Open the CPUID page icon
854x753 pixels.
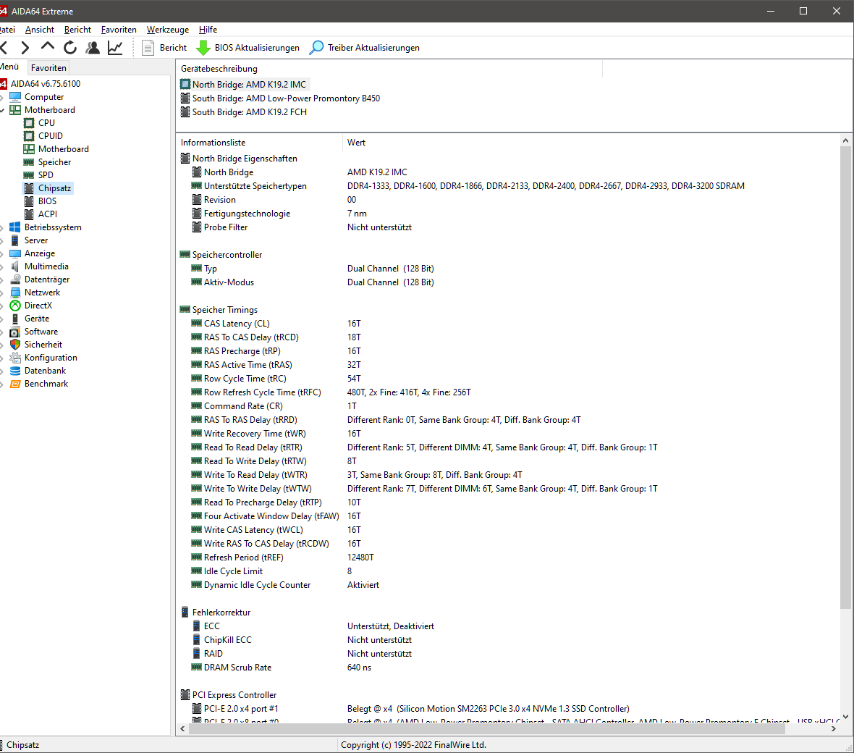(x=29, y=136)
